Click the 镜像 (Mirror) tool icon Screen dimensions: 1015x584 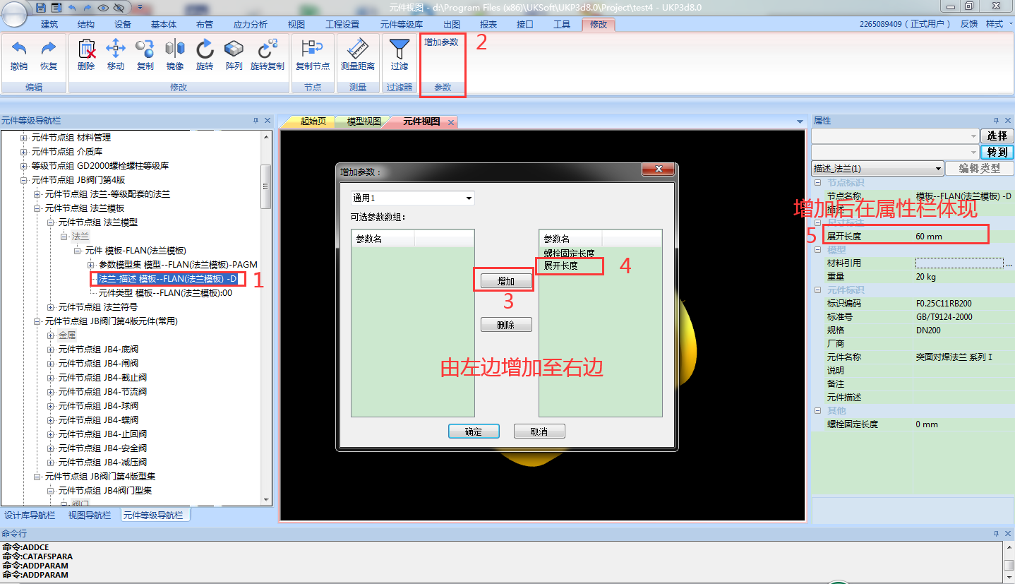pyautogui.click(x=174, y=54)
